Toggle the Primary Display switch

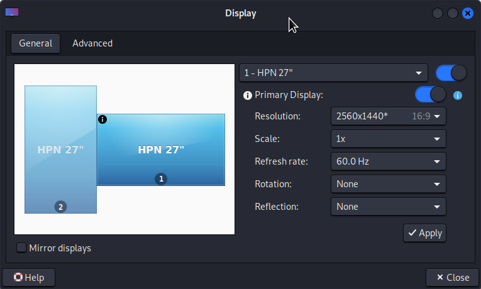[x=431, y=95]
